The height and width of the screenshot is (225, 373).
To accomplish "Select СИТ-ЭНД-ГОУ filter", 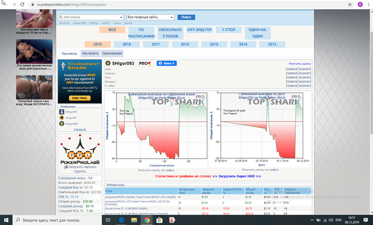I will [x=199, y=30].
